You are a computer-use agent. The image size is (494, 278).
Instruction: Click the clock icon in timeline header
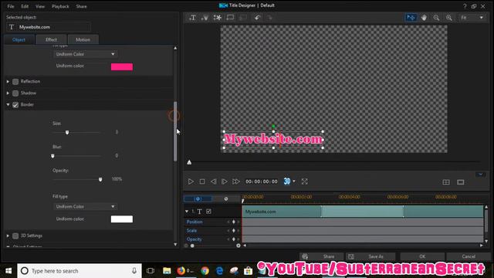[226, 199]
